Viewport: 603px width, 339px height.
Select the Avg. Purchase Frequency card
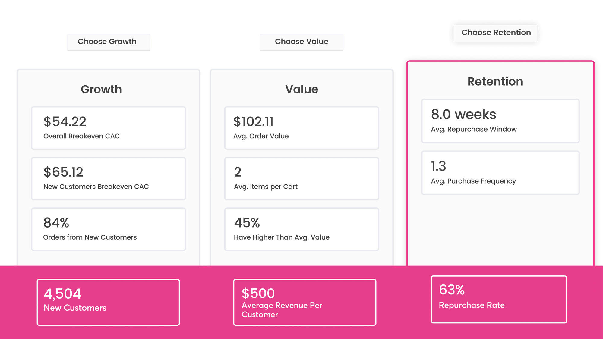pos(500,173)
